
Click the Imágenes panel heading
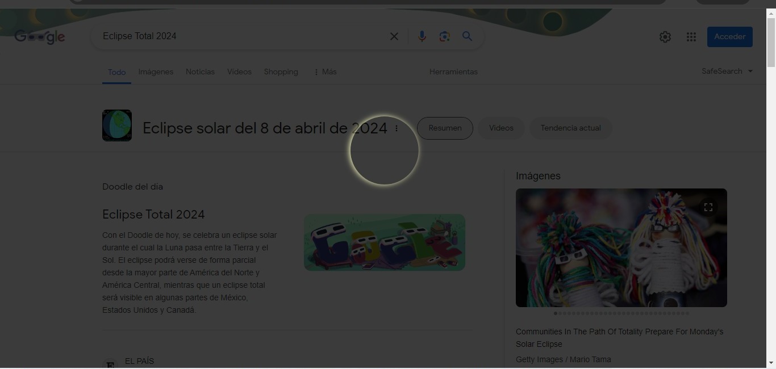click(x=538, y=176)
